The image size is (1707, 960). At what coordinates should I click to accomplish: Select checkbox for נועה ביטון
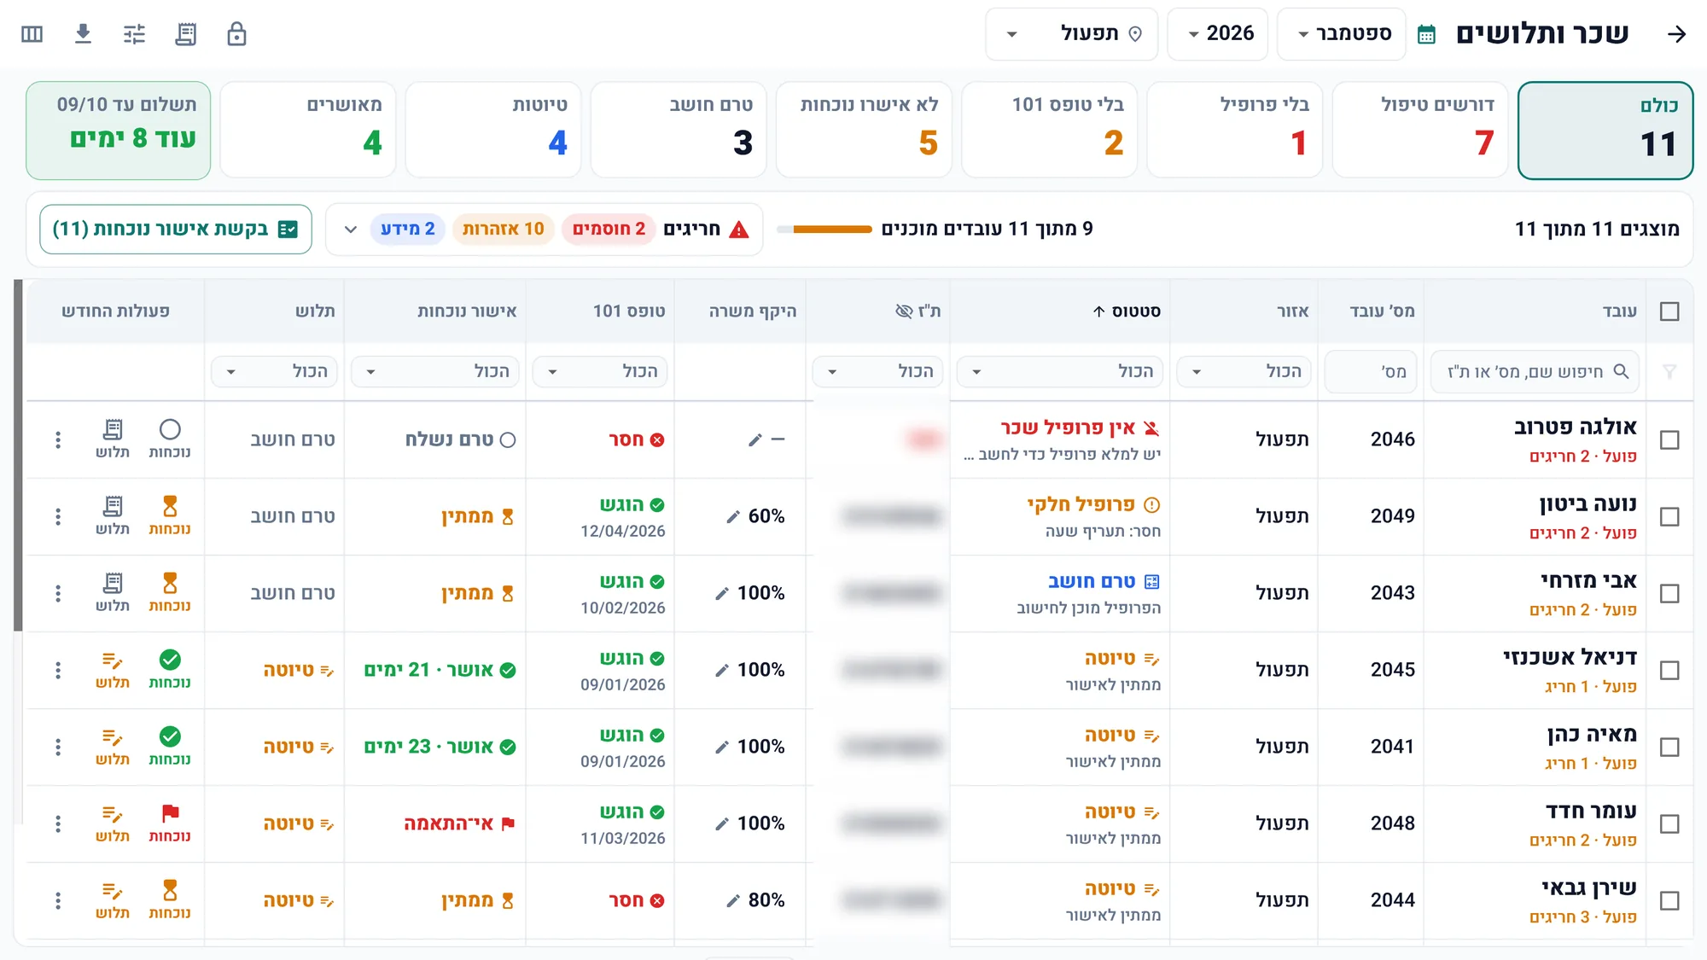[x=1669, y=516]
